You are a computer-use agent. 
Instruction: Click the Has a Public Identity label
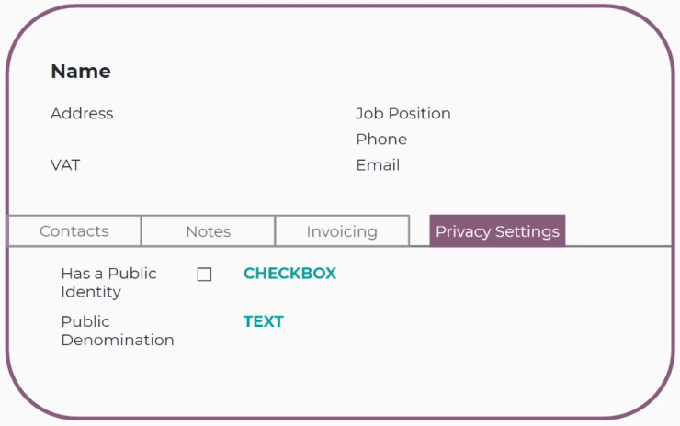coord(108,283)
